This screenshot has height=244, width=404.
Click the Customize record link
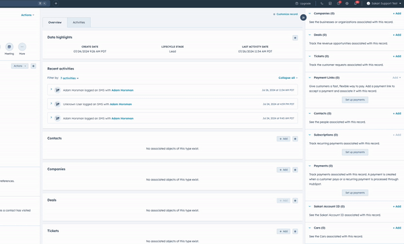pos(287,14)
